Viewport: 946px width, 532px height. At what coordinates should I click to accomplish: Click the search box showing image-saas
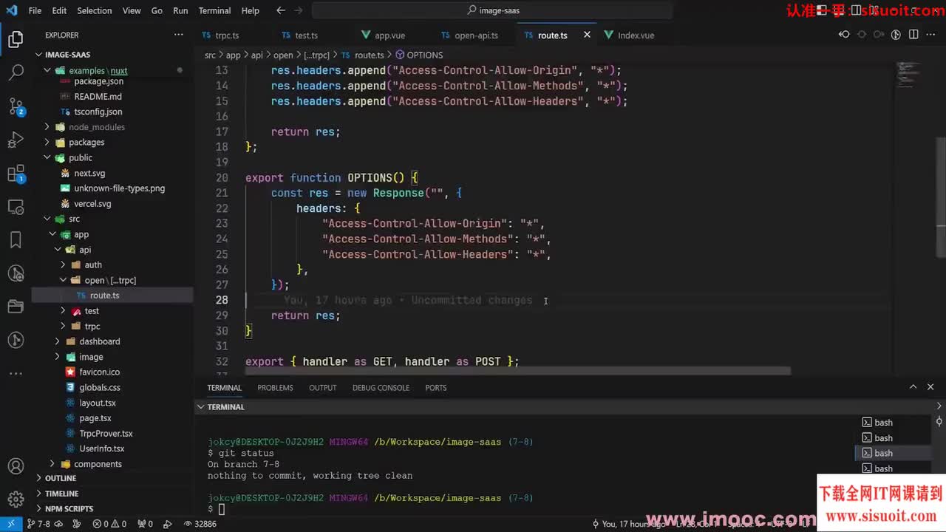click(492, 10)
